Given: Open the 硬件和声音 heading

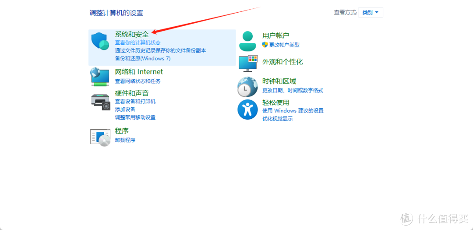Looking at the screenshot, I should pos(132,93).
